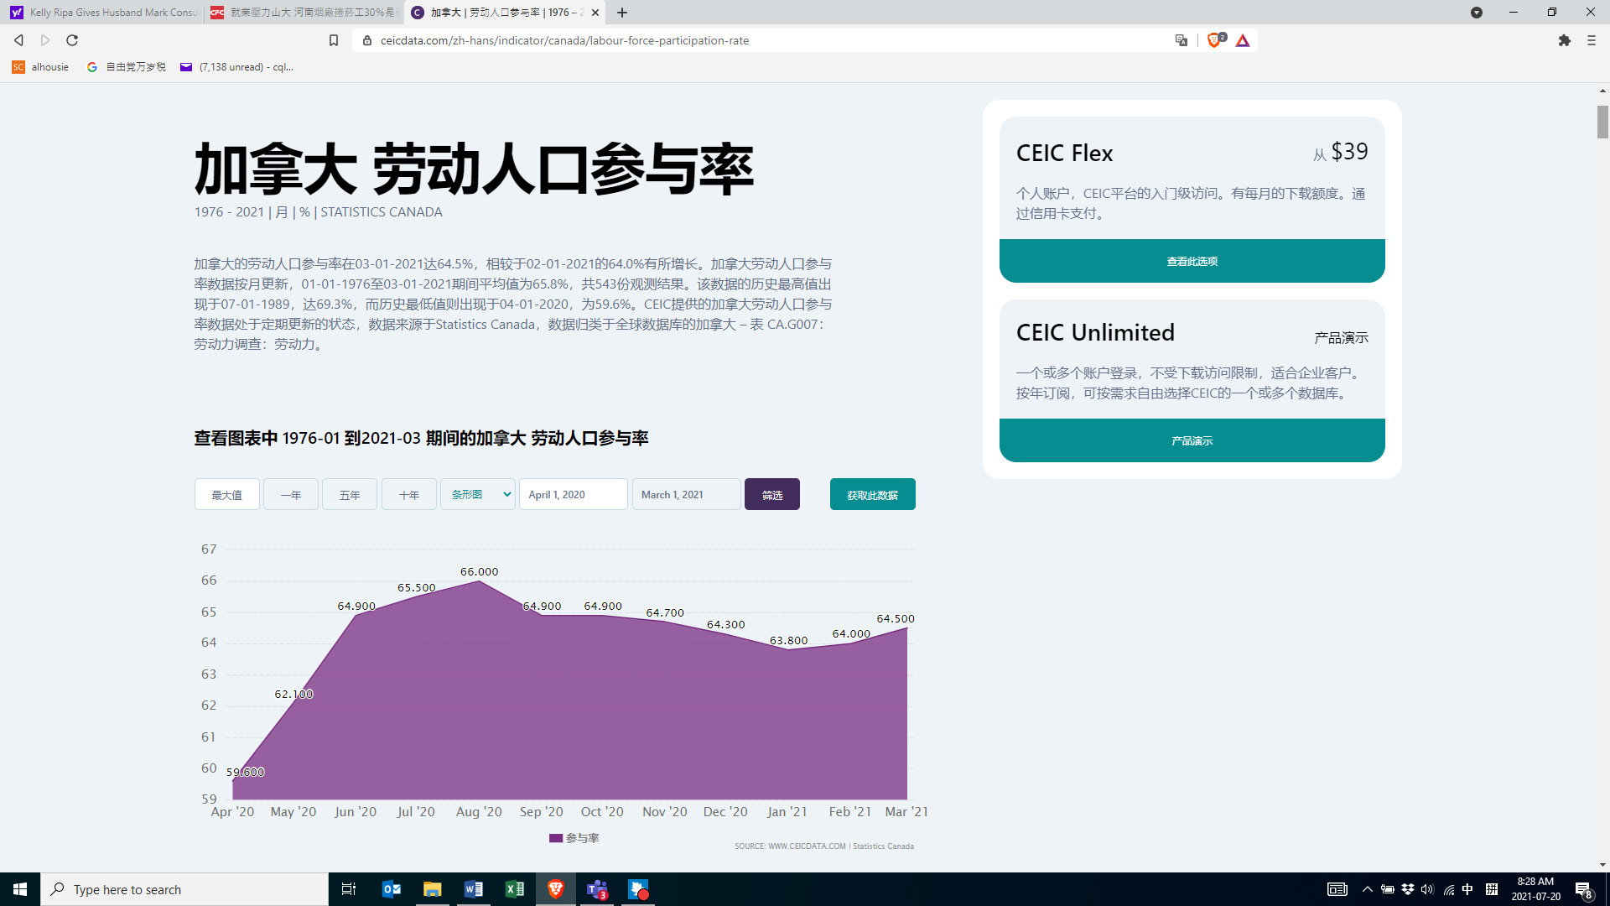Screen dimensions: 1610x906
Task: Click the translate page icon in address bar
Action: [x=1182, y=40]
